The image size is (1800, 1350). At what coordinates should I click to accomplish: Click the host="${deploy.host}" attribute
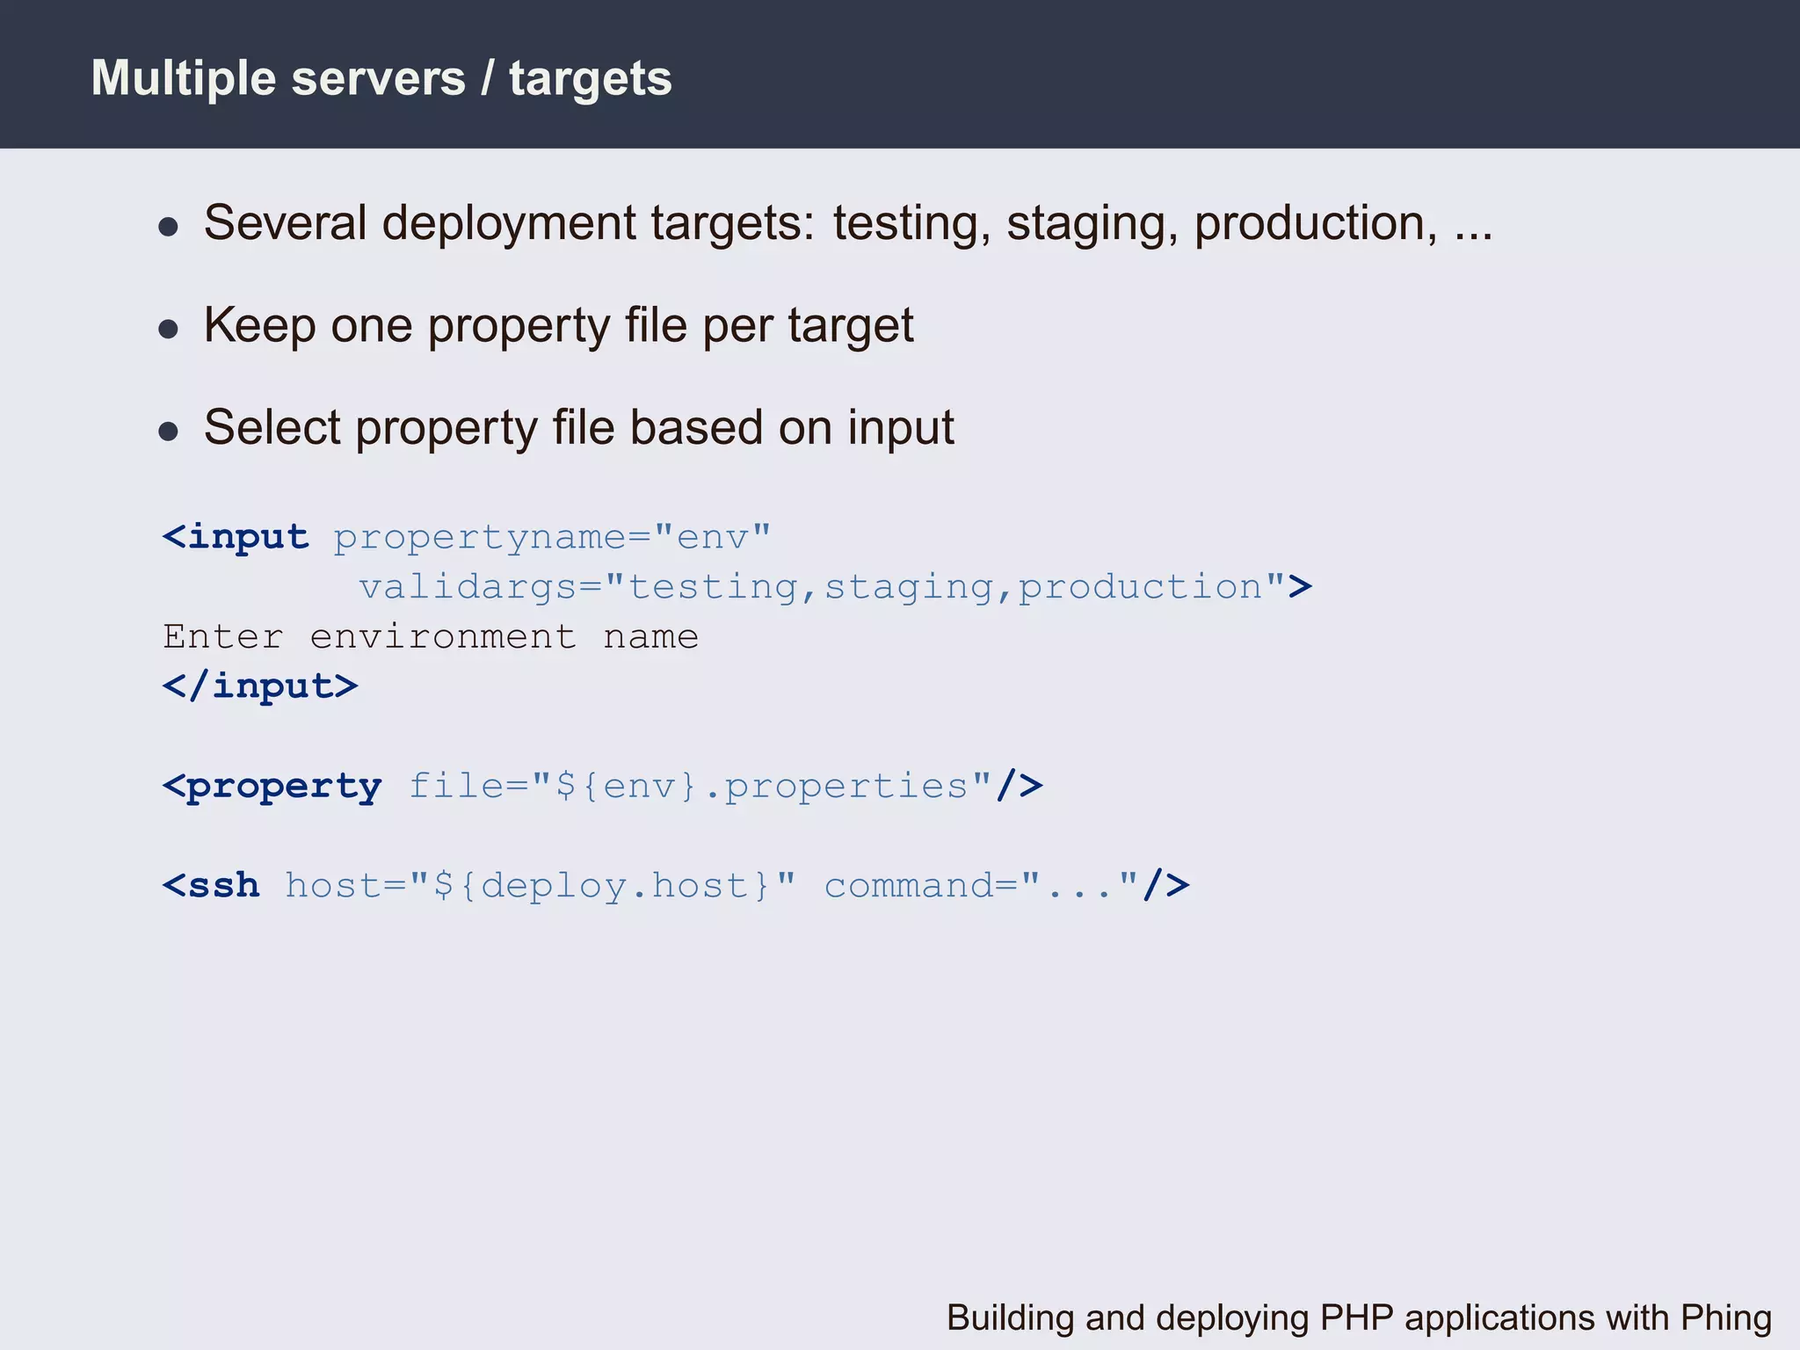[x=540, y=885]
